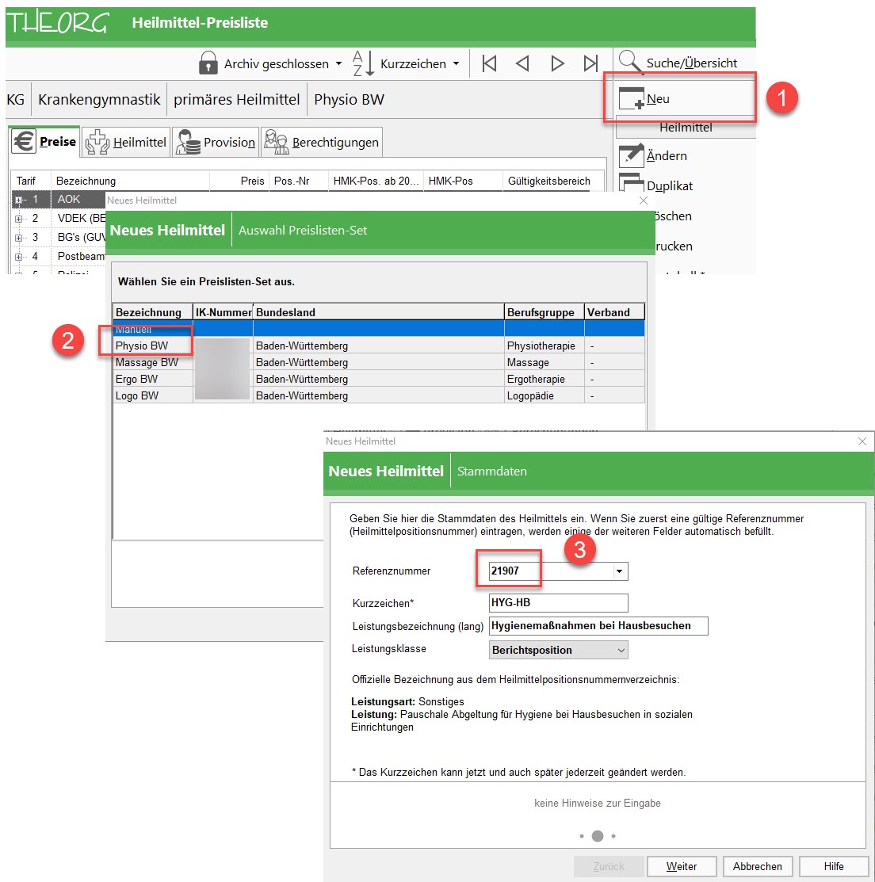
Task: Click the Ändern pencil icon
Action: [x=632, y=156]
